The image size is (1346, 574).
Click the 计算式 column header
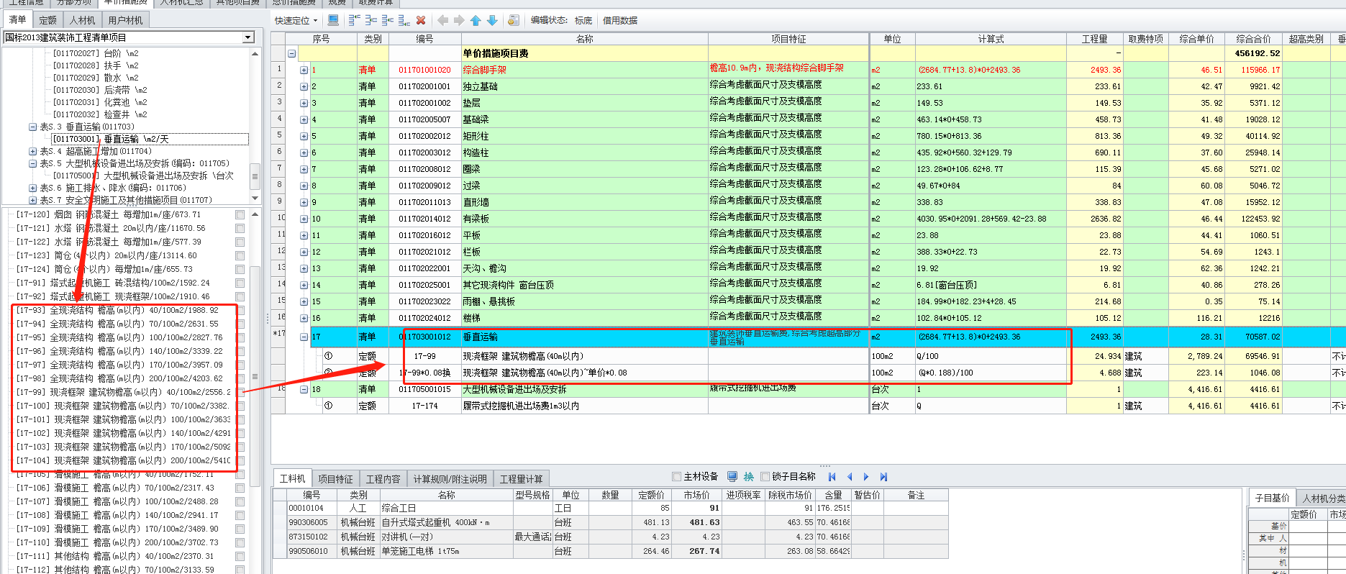pyautogui.click(x=991, y=39)
